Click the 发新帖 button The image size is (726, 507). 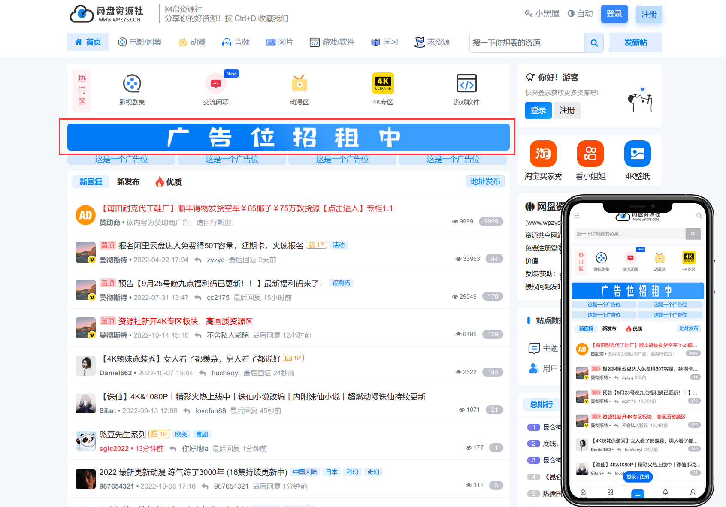tap(635, 42)
